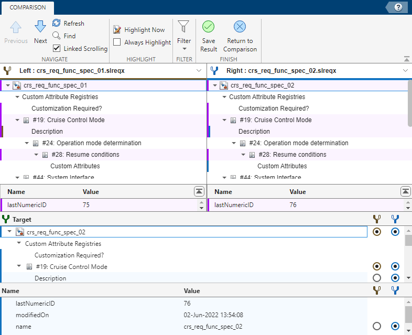Collapse the left properties panel

[x=199, y=191]
